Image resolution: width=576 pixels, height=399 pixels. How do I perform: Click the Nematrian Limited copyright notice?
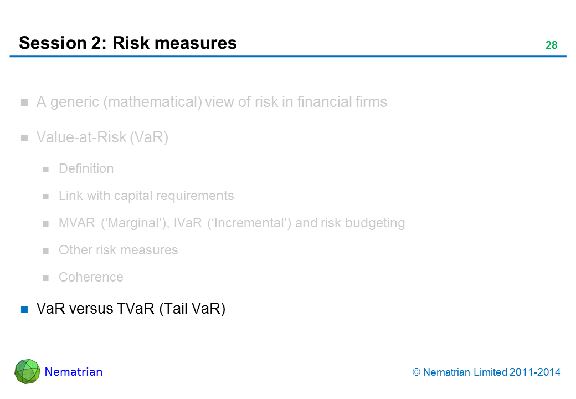(x=487, y=372)
